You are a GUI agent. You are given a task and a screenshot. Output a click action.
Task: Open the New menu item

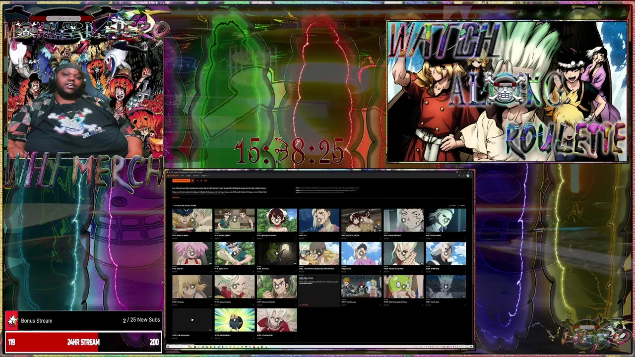coord(182,176)
